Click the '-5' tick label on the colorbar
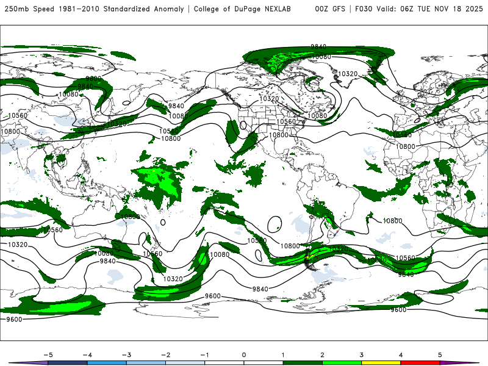 pyautogui.click(x=48, y=355)
